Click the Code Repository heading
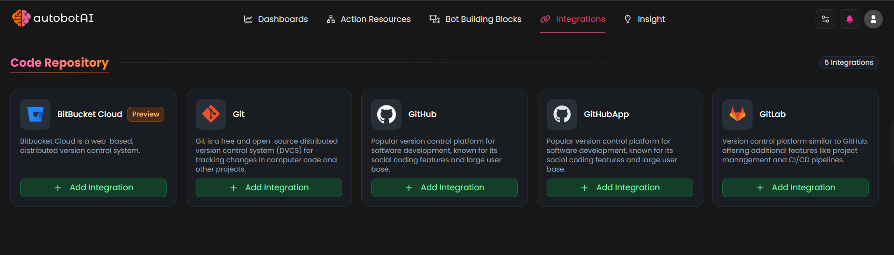The width and height of the screenshot is (894, 255). pyautogui.click(x=59, y=63)
